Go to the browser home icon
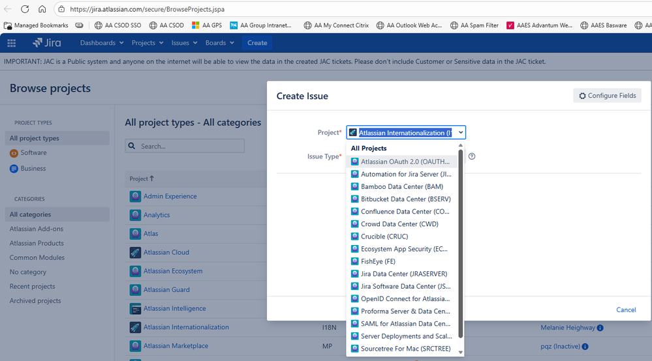 click(x=42, y=8)
